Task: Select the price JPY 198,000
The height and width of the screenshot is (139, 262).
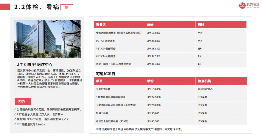Action: tap(154, 33)
